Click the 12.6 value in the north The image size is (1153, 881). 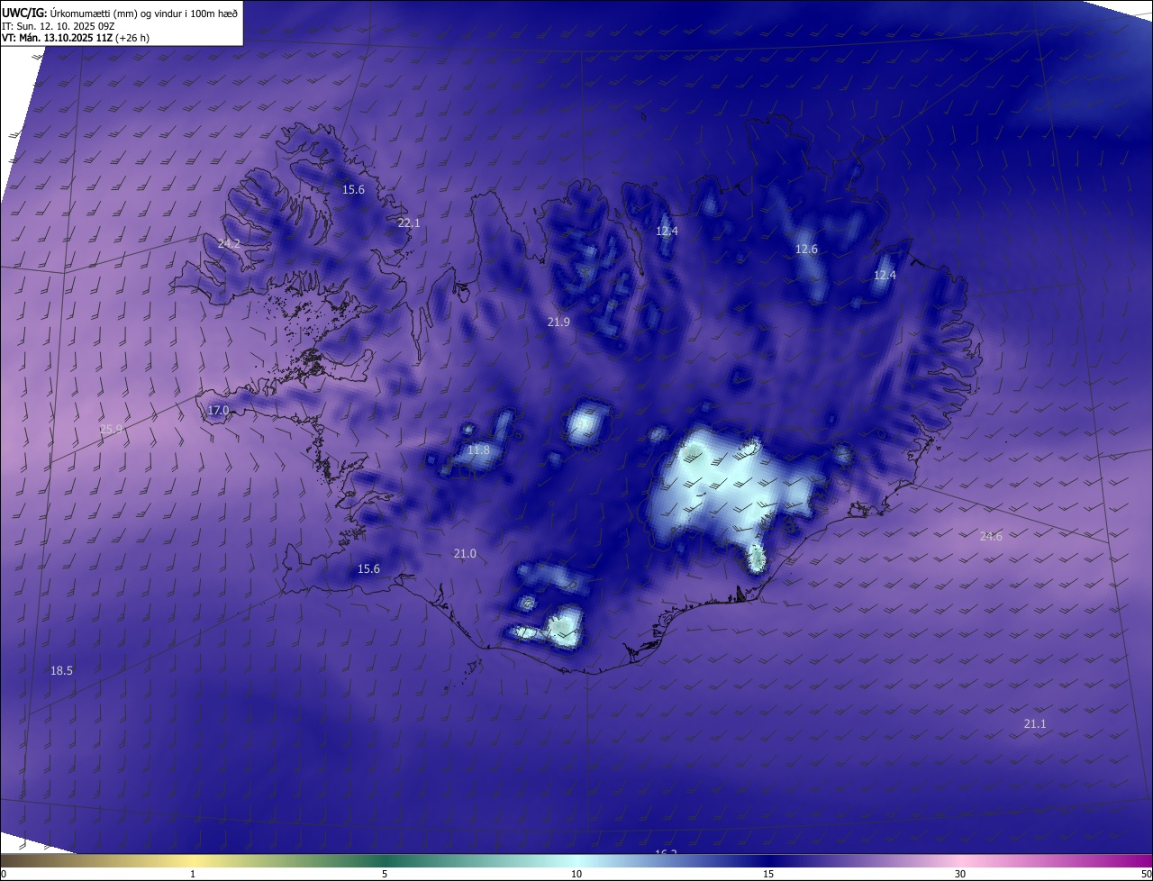tap(806, 250)
